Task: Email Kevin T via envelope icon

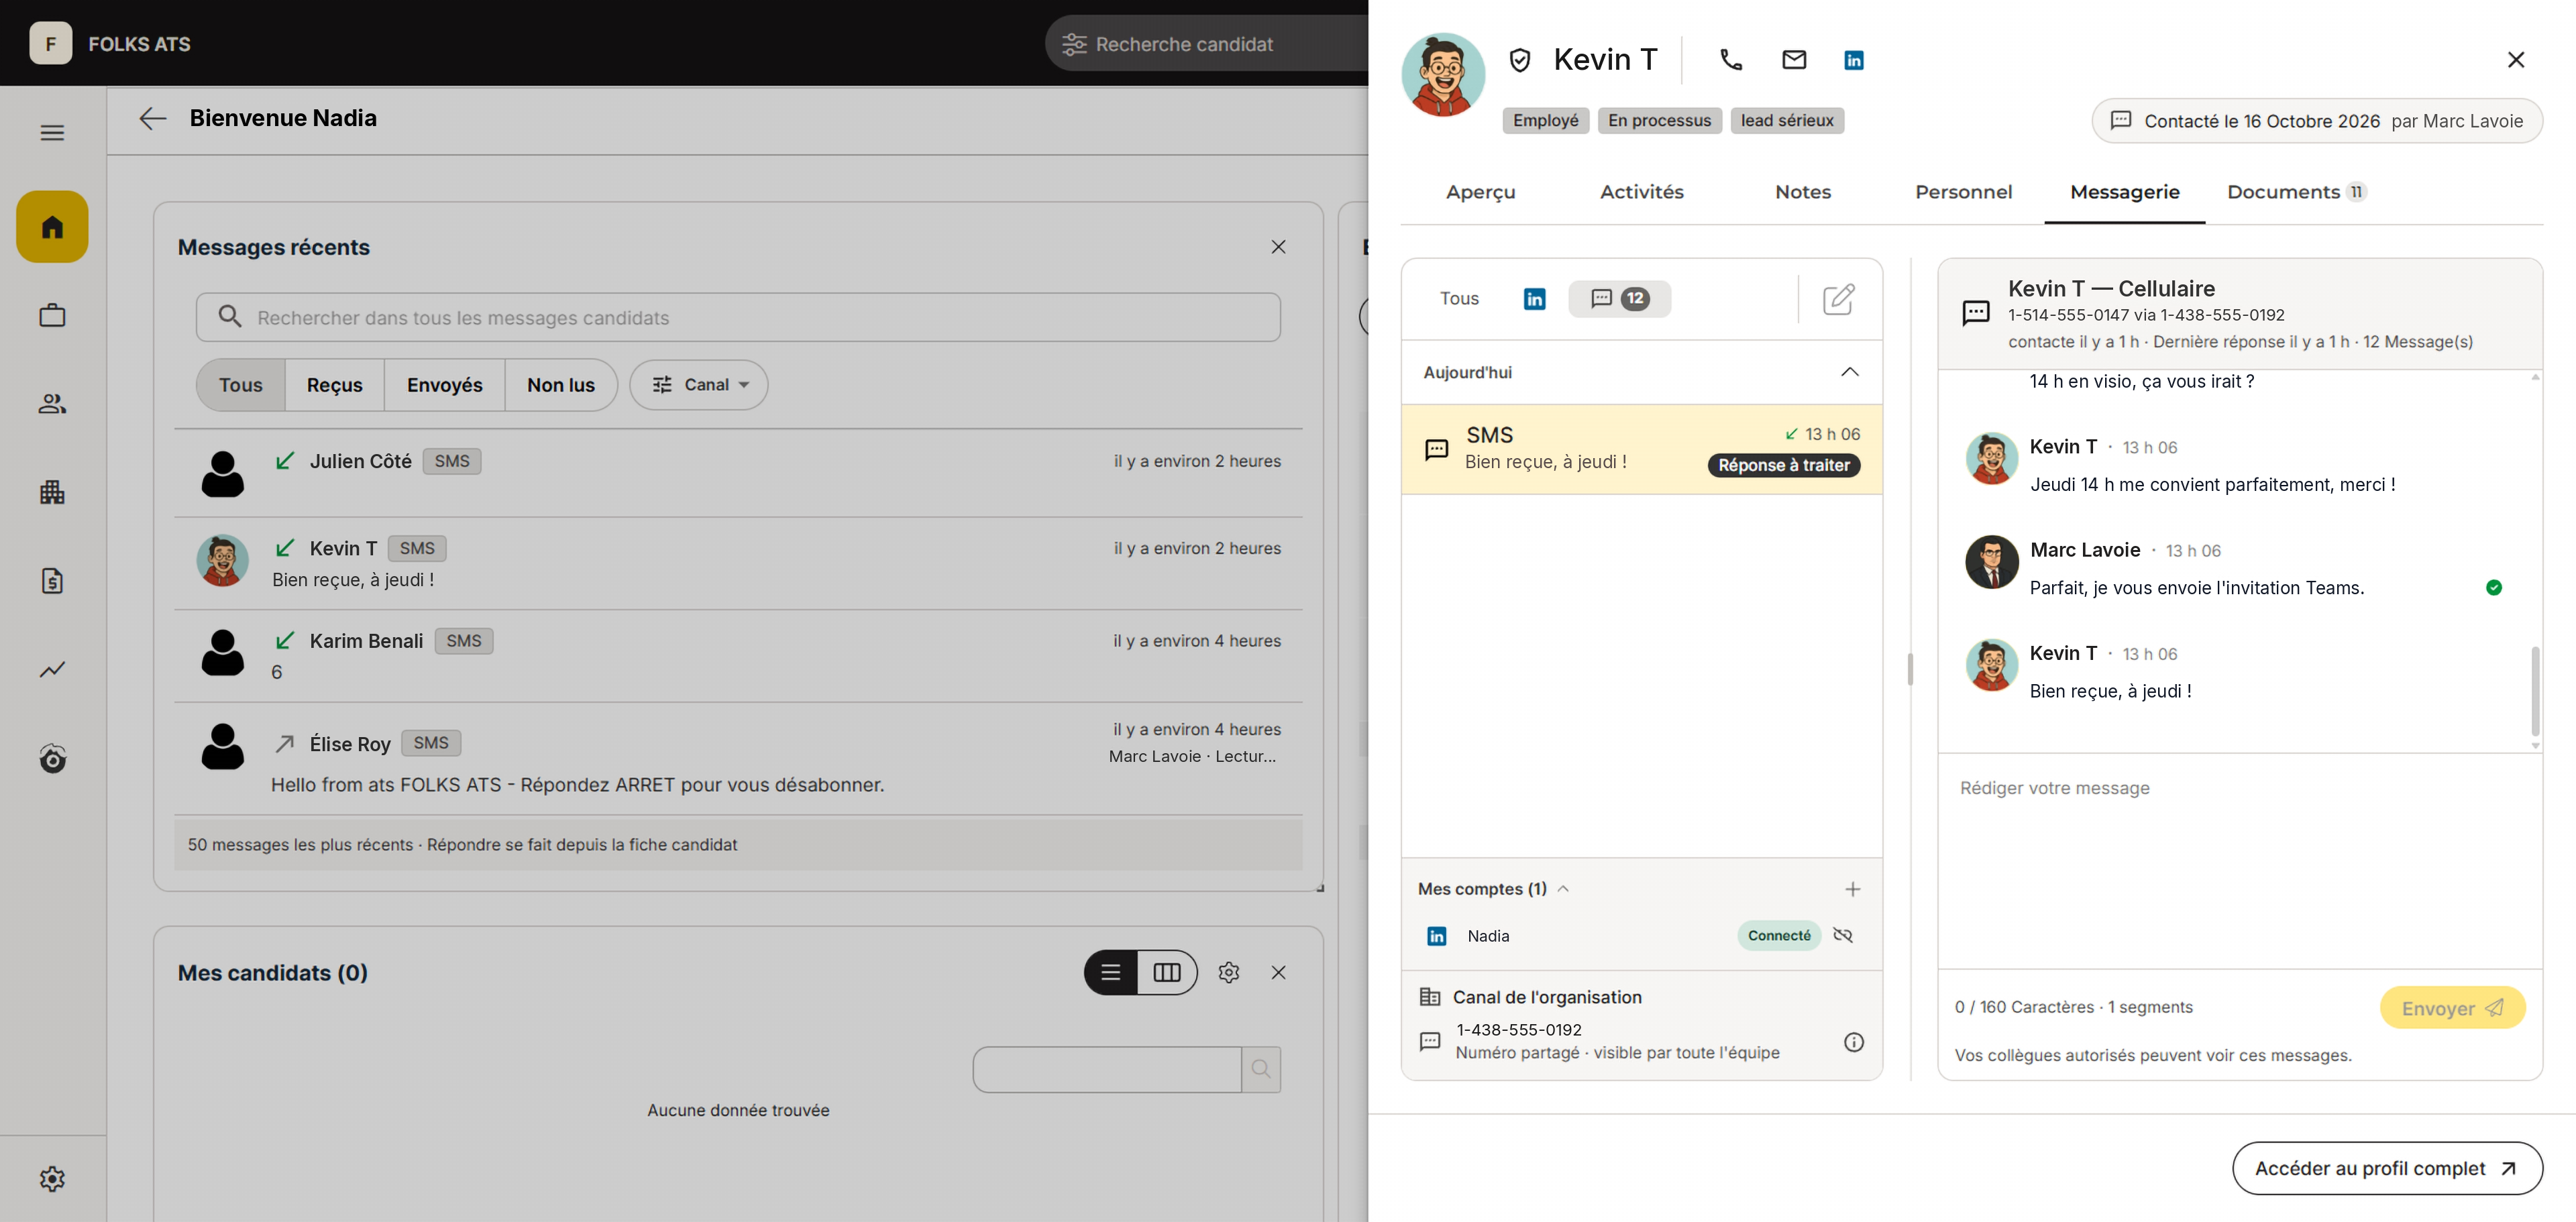Action: click(x=1794, y=60)
